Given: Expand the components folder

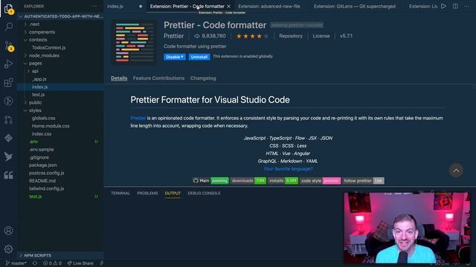Looking at the screenshot, I should [x=60, y=32].
